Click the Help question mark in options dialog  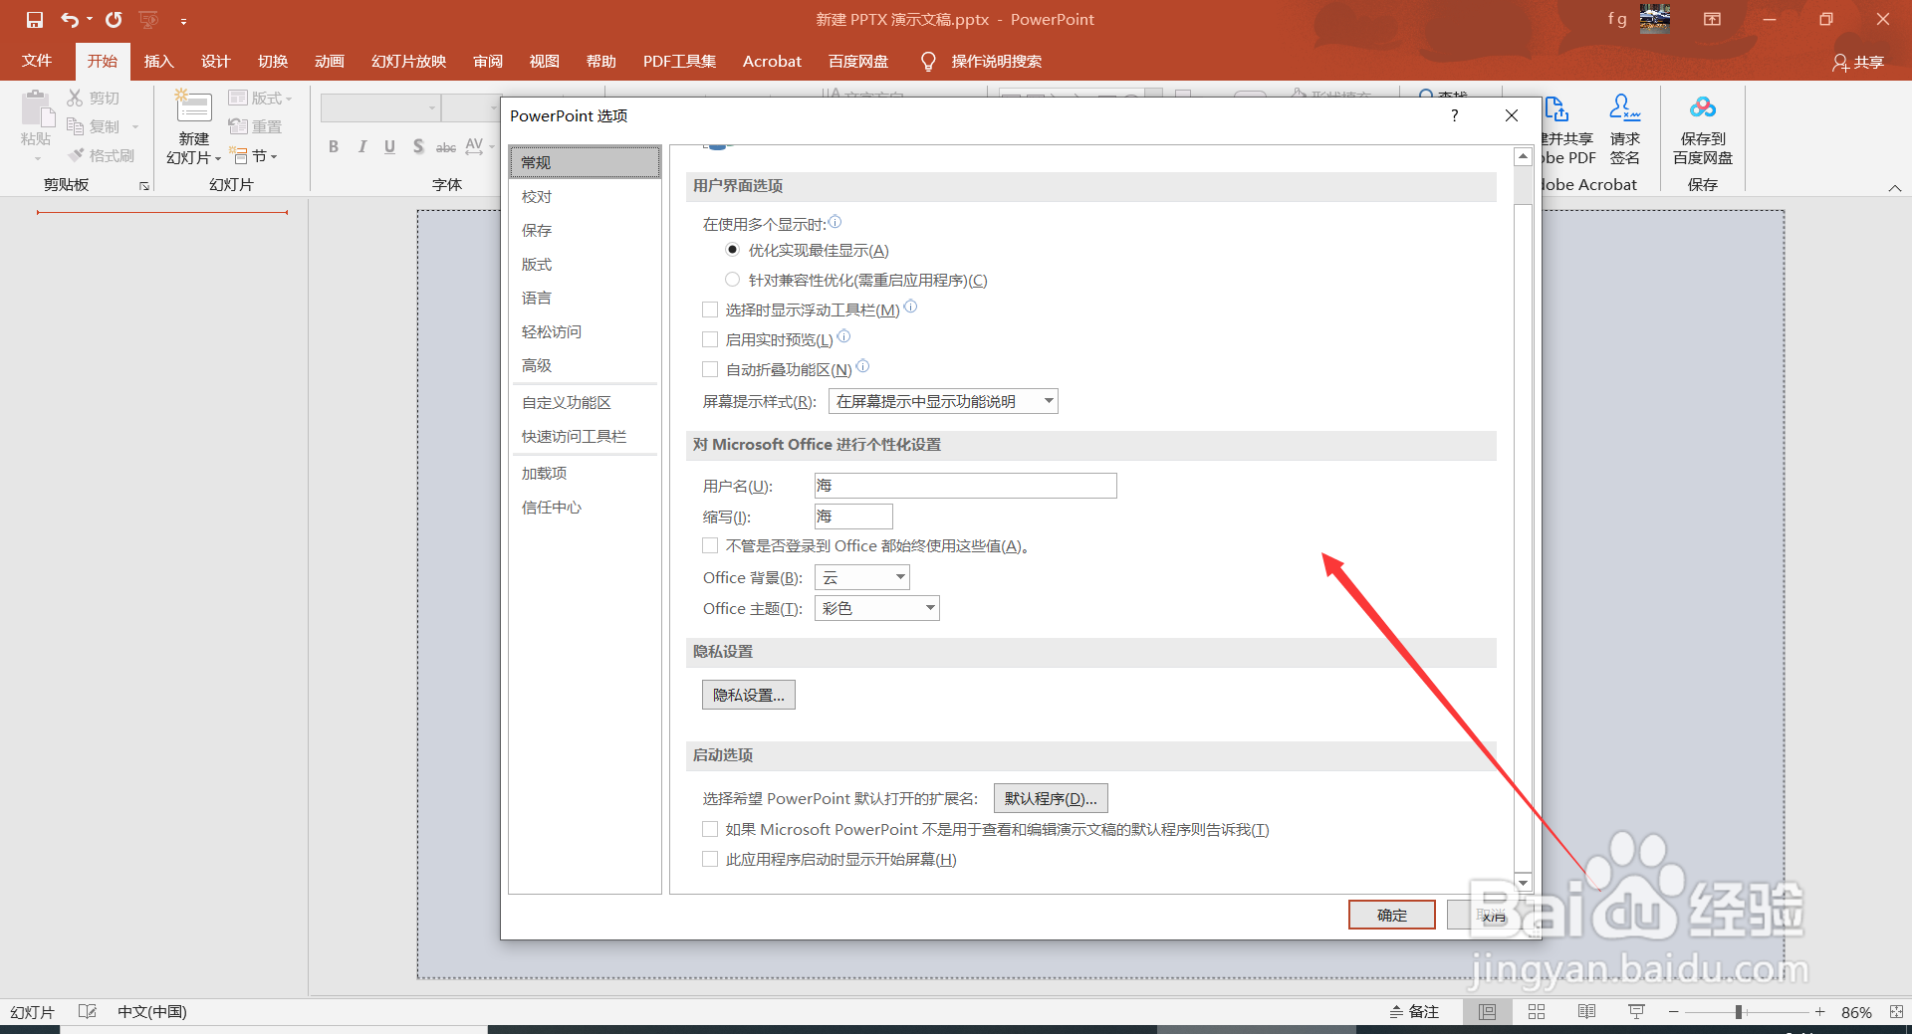[1455, 115]
